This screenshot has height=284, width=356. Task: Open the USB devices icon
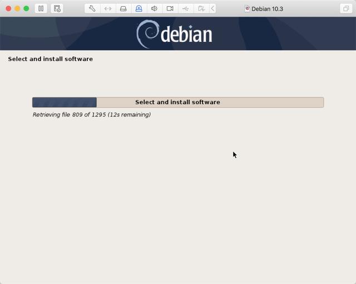pyautogui.click(x=185, y=9)
